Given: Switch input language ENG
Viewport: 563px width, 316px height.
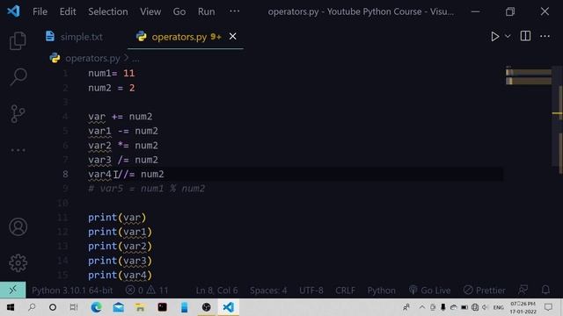Looking at the screenshot, I should click(499, 308).
